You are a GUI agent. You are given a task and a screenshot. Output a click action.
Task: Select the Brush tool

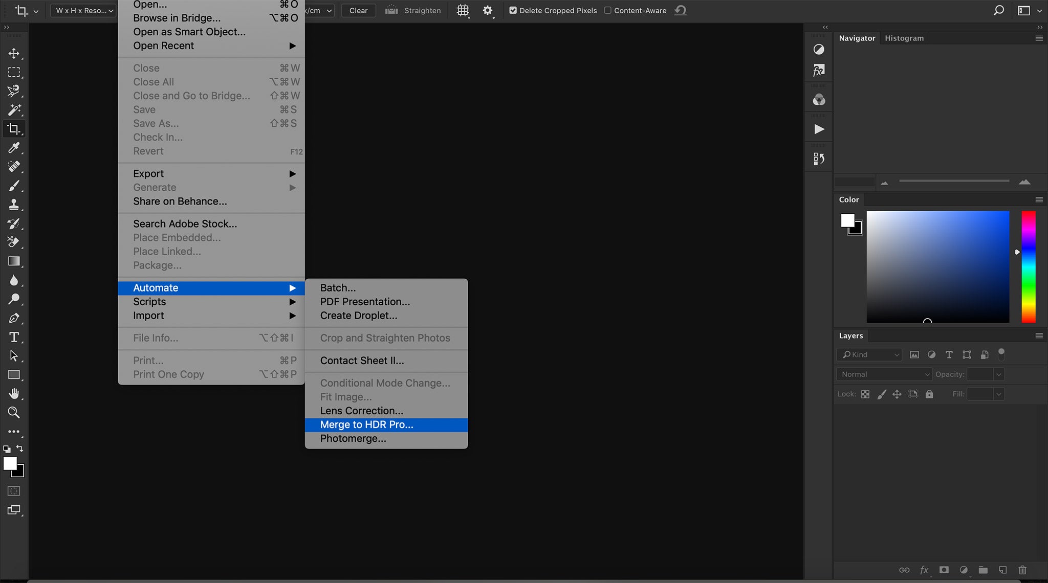(14, 186)
